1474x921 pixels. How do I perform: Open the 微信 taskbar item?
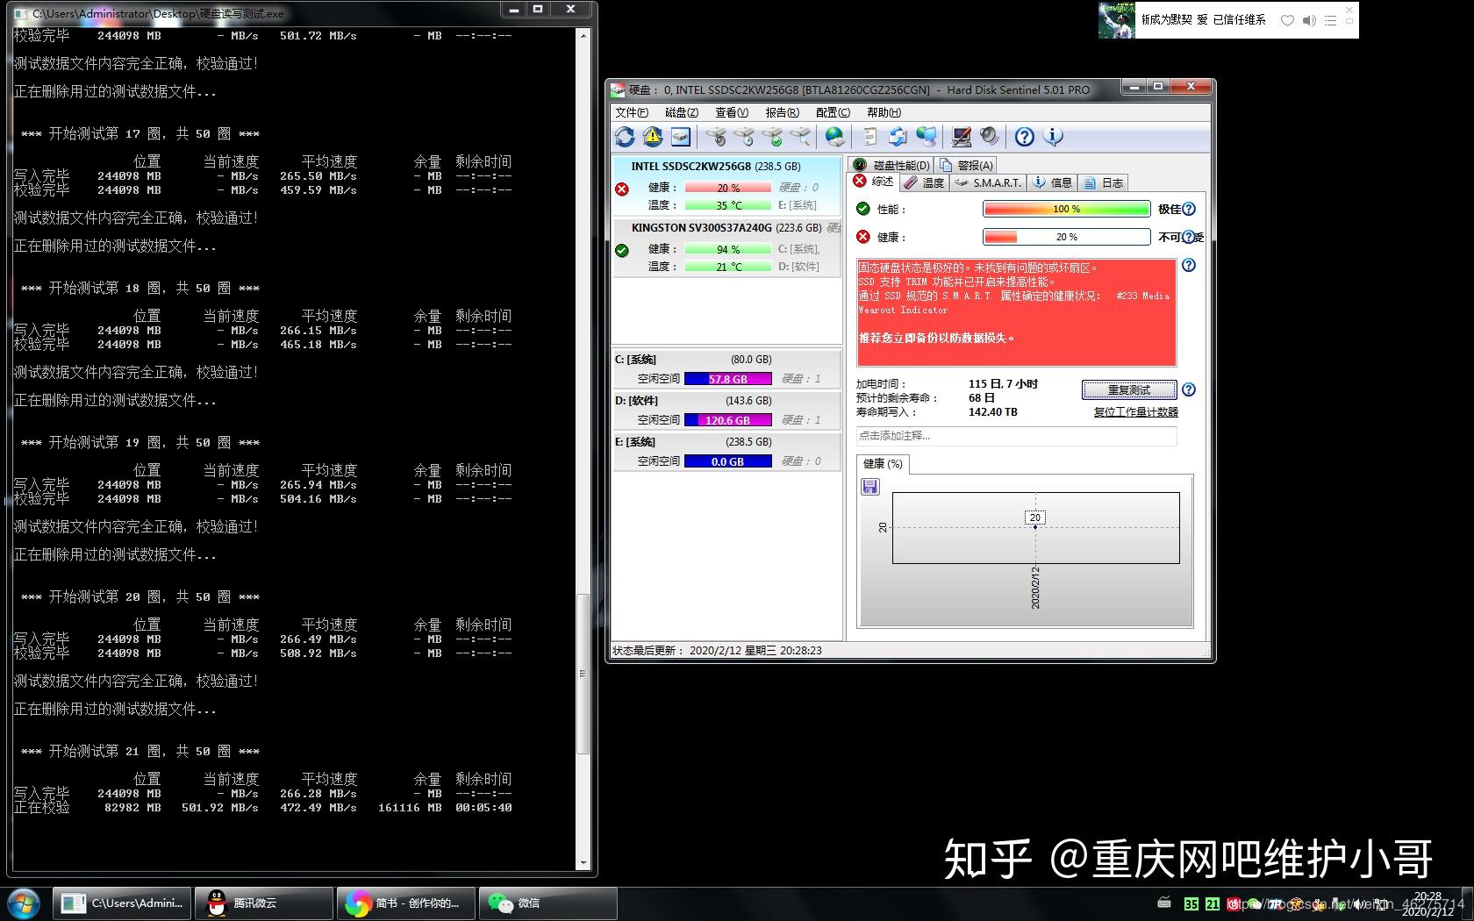click(x=547, y=903)
